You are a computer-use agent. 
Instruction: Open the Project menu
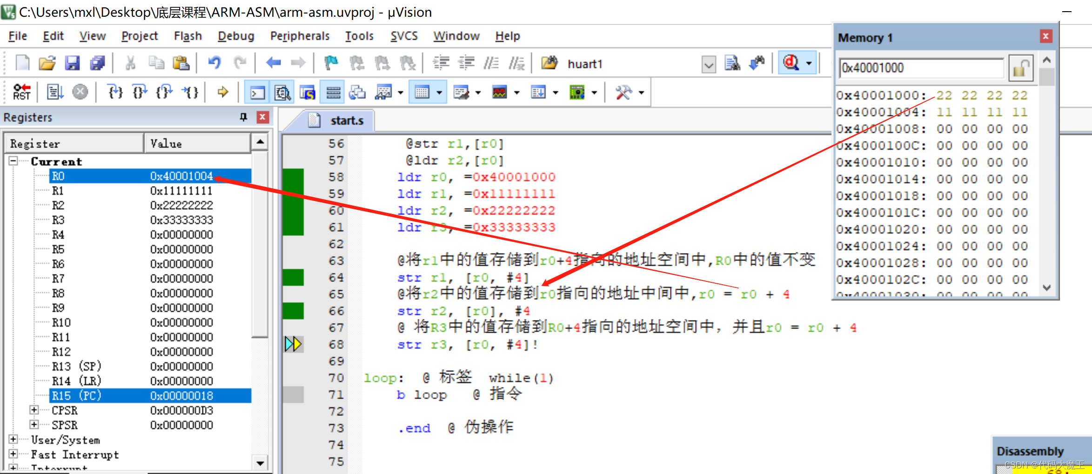pos(140,36)
